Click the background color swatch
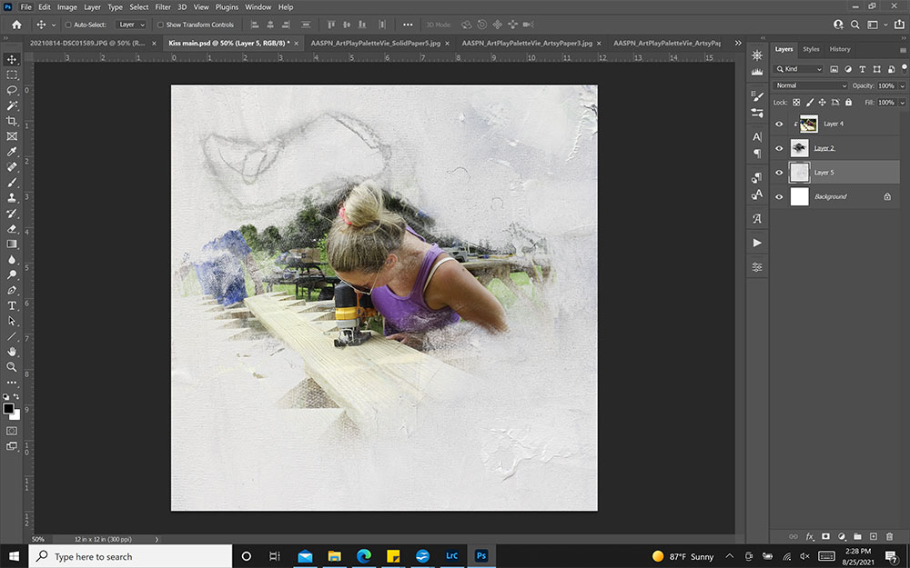The height and width of the screenshot is (568, 910). coord(16,415)
